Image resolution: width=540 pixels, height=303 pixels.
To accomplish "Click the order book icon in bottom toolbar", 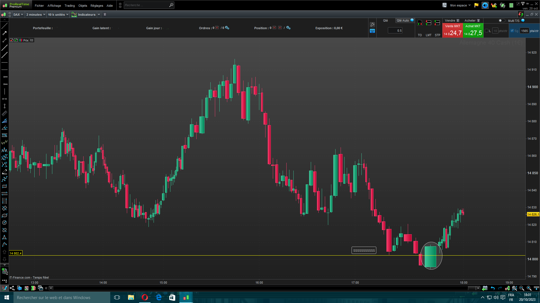I will [33, 288].
